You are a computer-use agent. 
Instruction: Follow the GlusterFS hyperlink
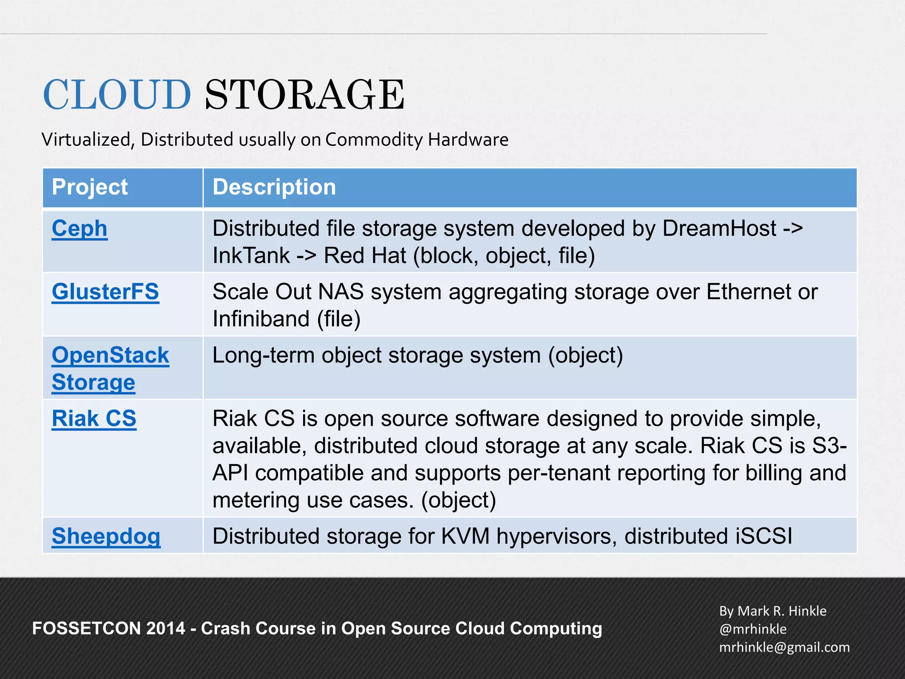[x=105, y=292]
